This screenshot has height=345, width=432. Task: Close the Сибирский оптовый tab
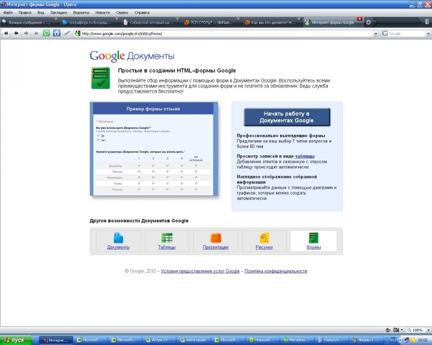tap(178, 19)
